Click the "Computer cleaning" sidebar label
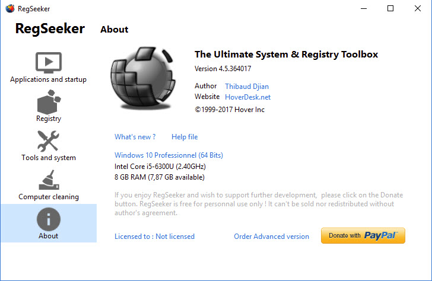432x281 pixels. point(49,197)
